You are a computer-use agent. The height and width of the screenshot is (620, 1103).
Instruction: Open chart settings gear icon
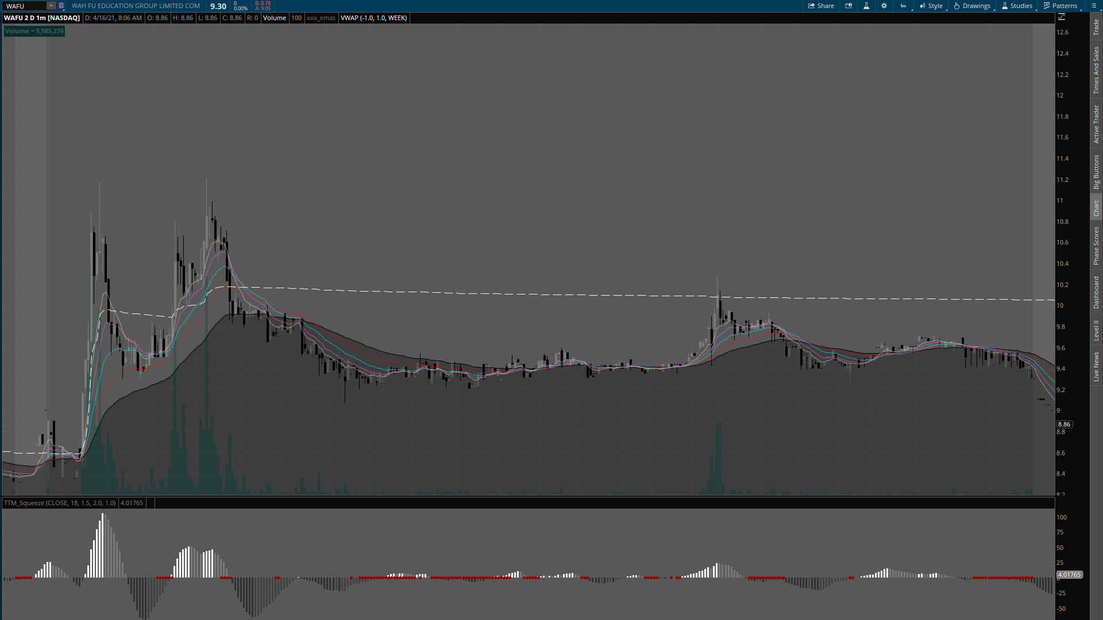click(x=884, y=6)
